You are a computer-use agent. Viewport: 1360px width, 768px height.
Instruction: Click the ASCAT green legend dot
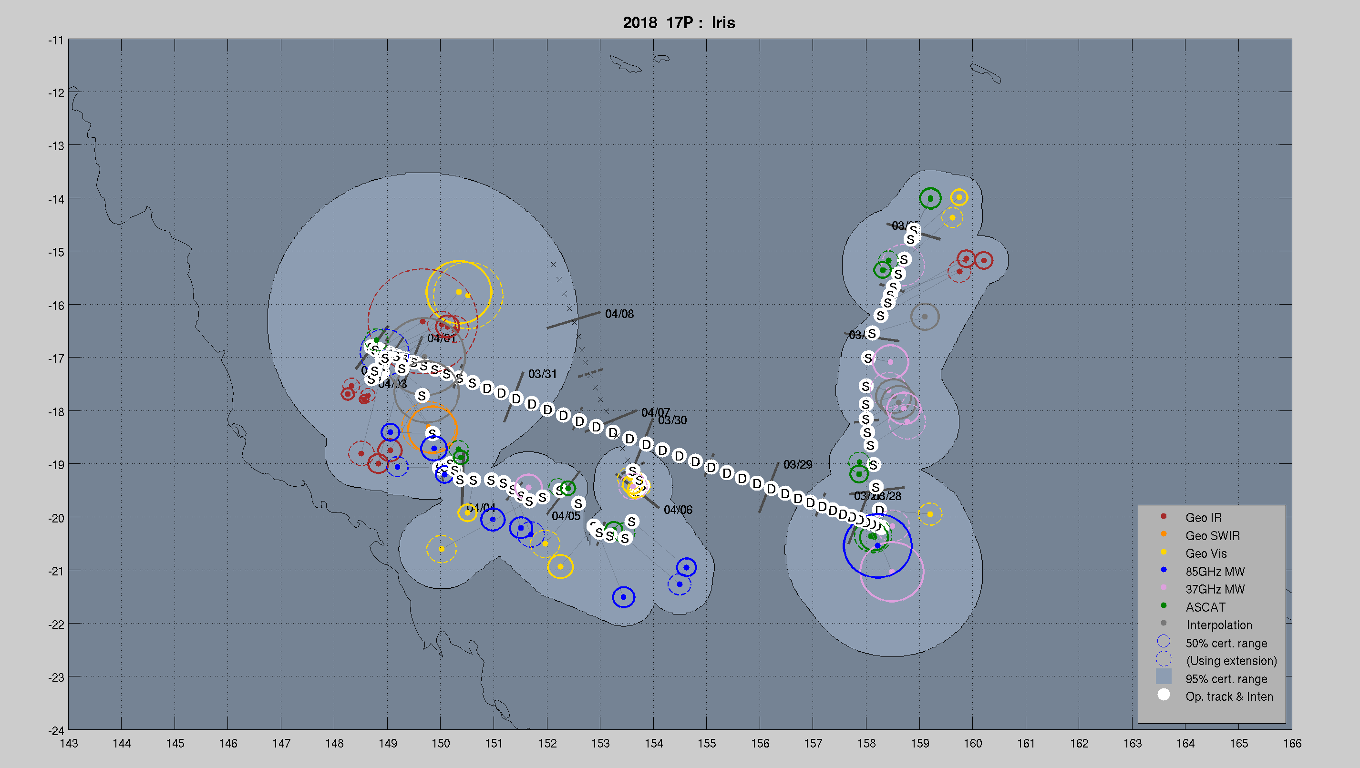1164,605
